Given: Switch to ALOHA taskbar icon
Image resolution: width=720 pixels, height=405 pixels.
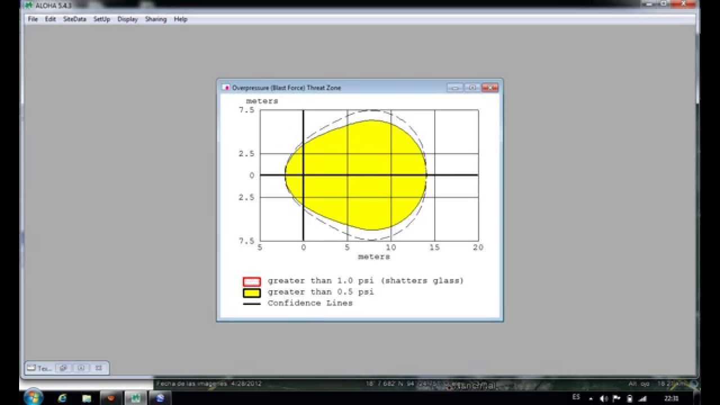Looking at the screenshot, I should (136, 398).
